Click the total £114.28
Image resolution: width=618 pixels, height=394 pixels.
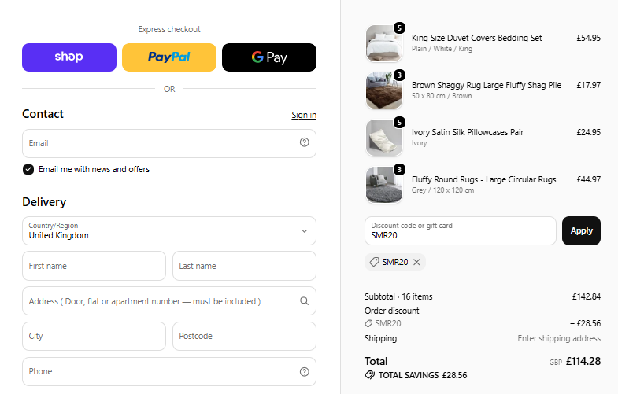pyautogui.click(x=583, y=361)
